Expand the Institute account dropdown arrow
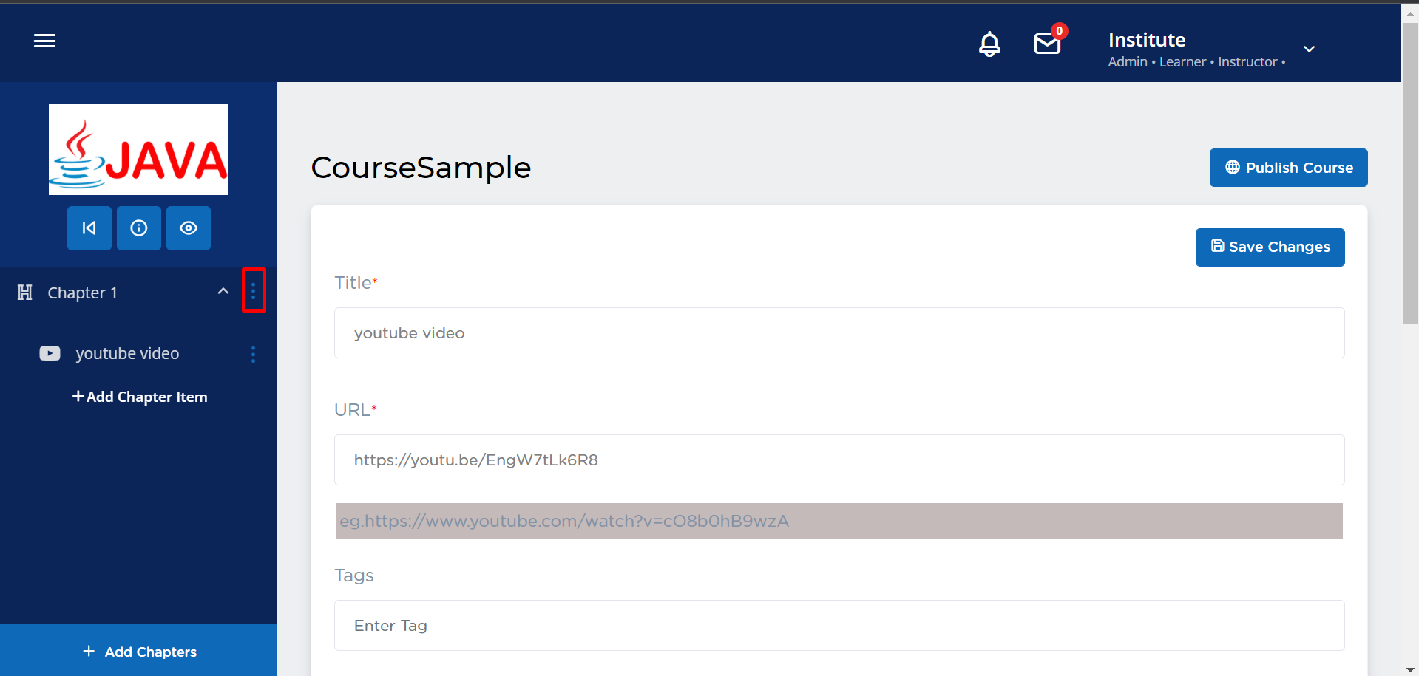The width and height of the screenshot is (1419, 676). pyautogui.click(x=1309, y=49)
